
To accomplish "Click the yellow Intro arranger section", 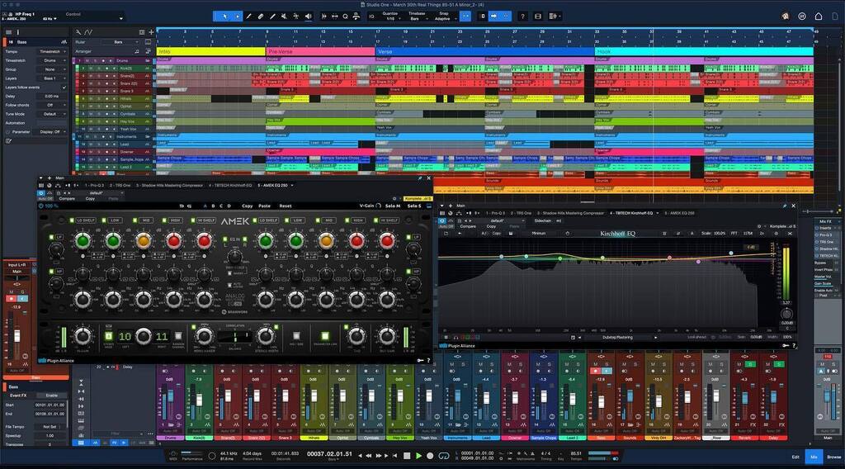I will pos(210,51).
